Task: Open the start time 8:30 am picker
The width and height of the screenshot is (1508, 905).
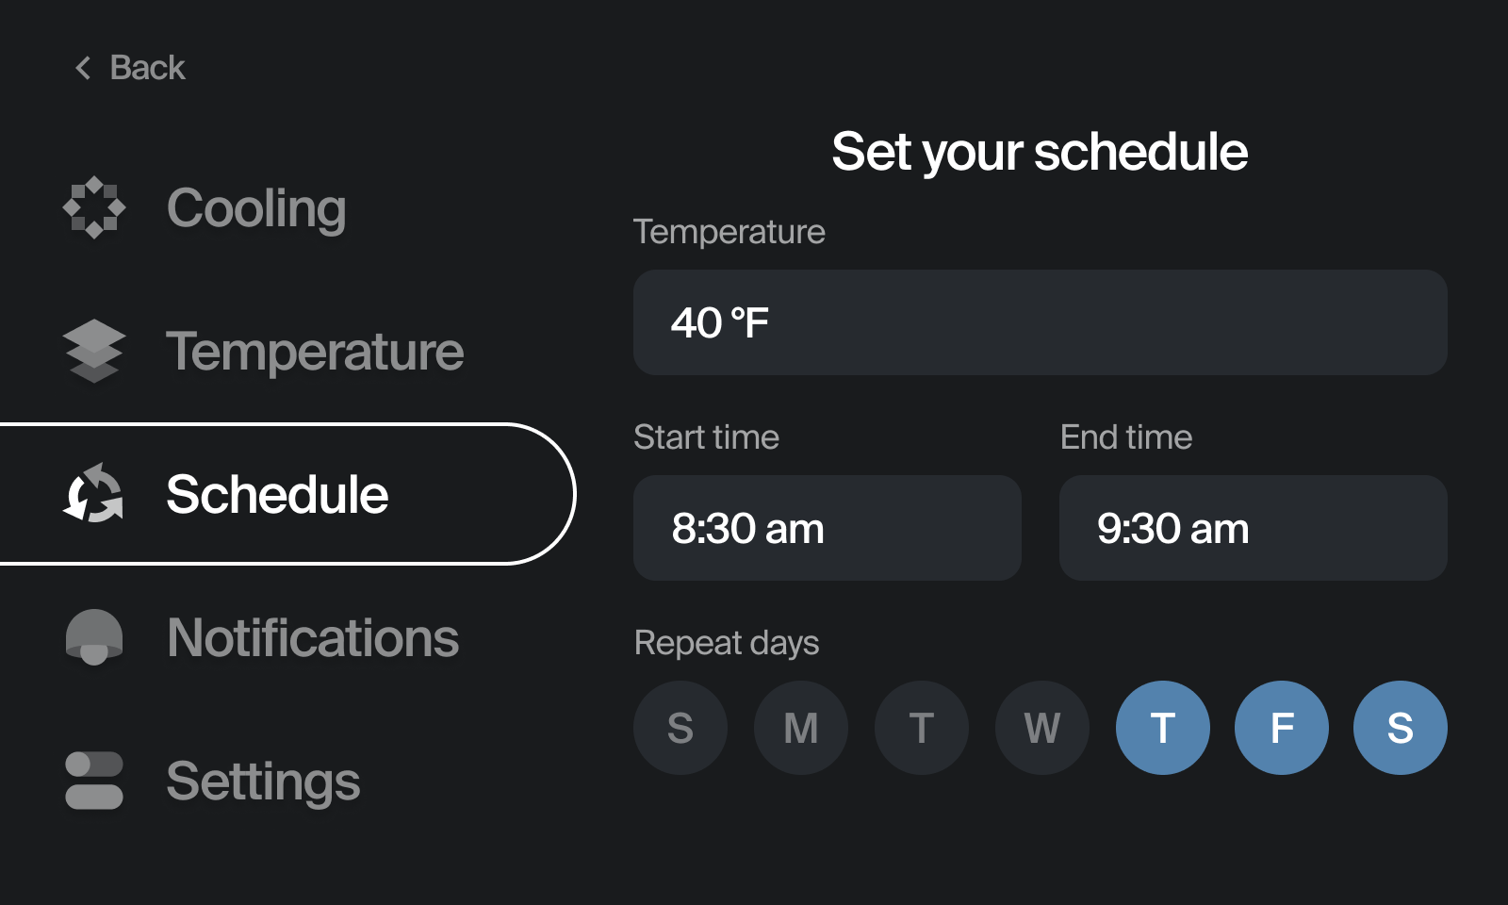Action: coord(828,528)
